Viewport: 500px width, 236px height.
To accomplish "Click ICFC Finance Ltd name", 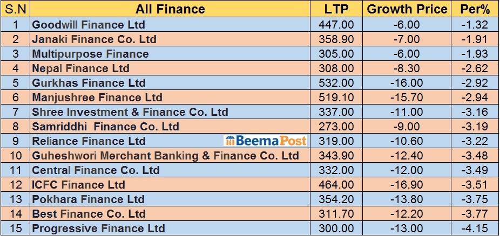I will click(78, 185).
